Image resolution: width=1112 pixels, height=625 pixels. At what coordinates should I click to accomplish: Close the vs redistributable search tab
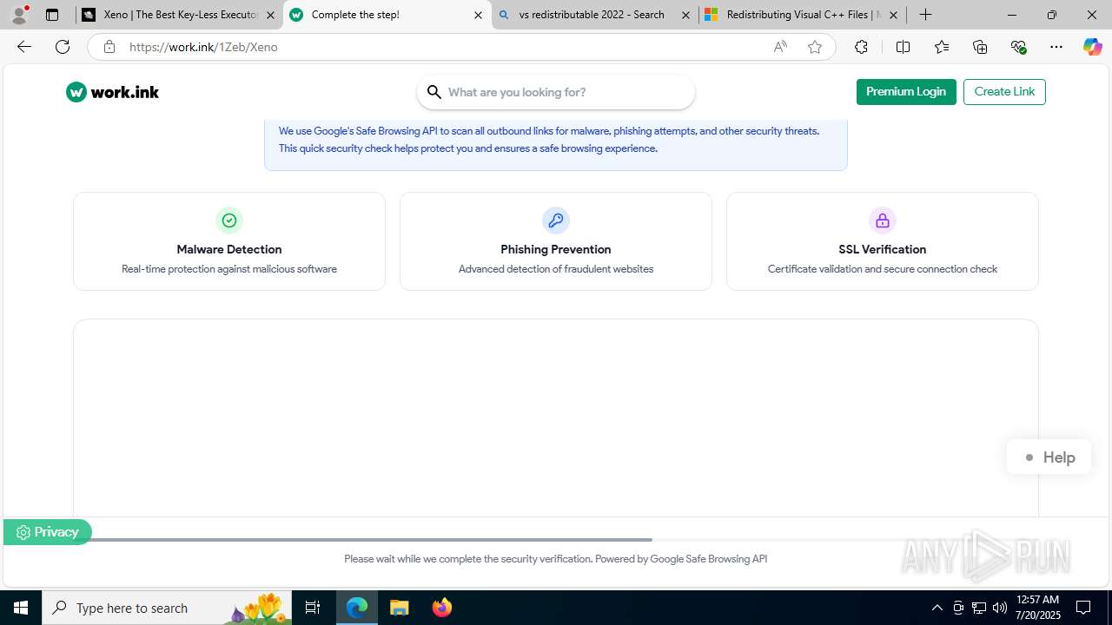coord(685,15)
